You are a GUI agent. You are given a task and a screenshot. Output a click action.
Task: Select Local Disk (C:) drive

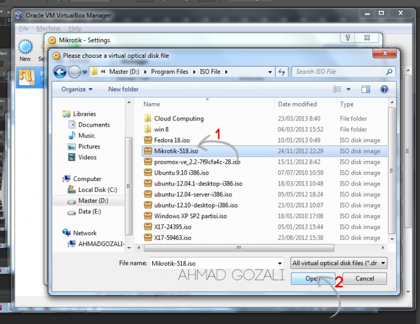[97, 190]
